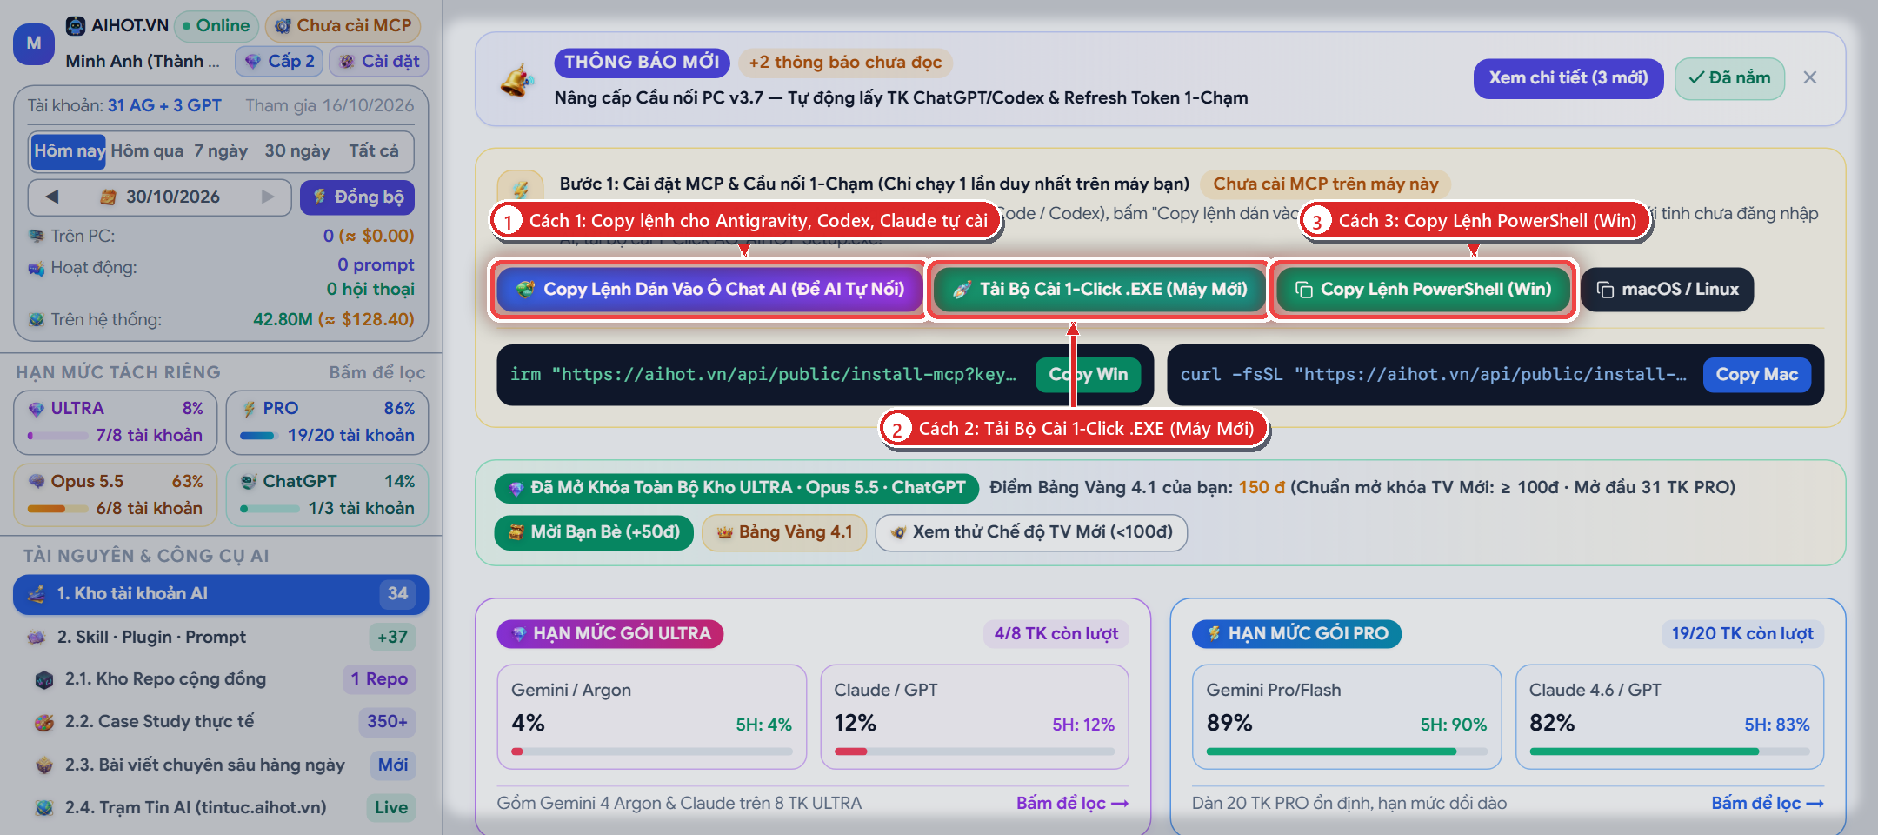
Task: Show the "Tất cả" time range
Action: click(374, 151)
